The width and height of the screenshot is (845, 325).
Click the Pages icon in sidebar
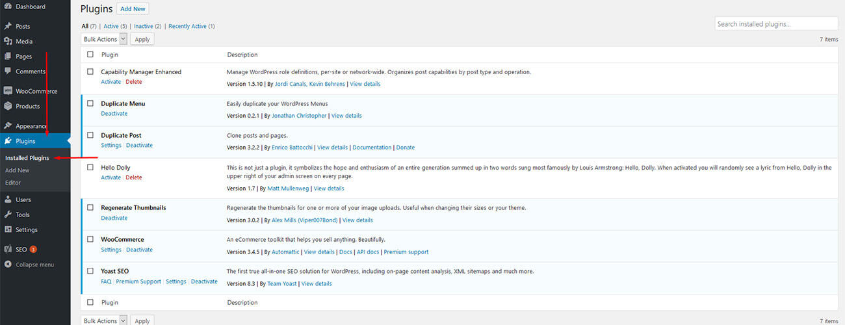pos(8,57)
